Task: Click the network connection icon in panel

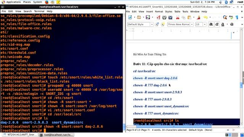Action: tap(231, 2)
